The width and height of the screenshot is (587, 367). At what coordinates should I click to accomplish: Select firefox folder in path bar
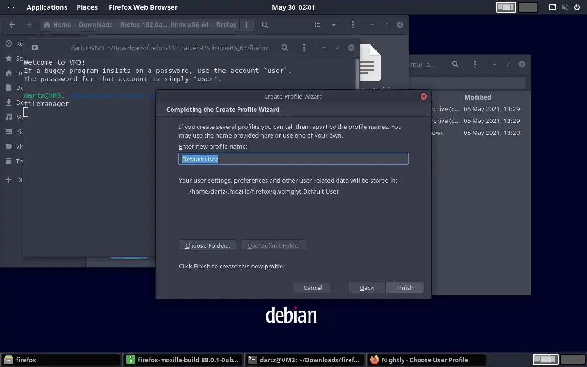coord(226,25)
